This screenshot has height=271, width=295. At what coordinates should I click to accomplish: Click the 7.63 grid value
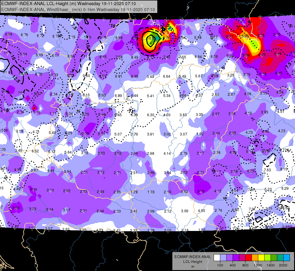267,170
